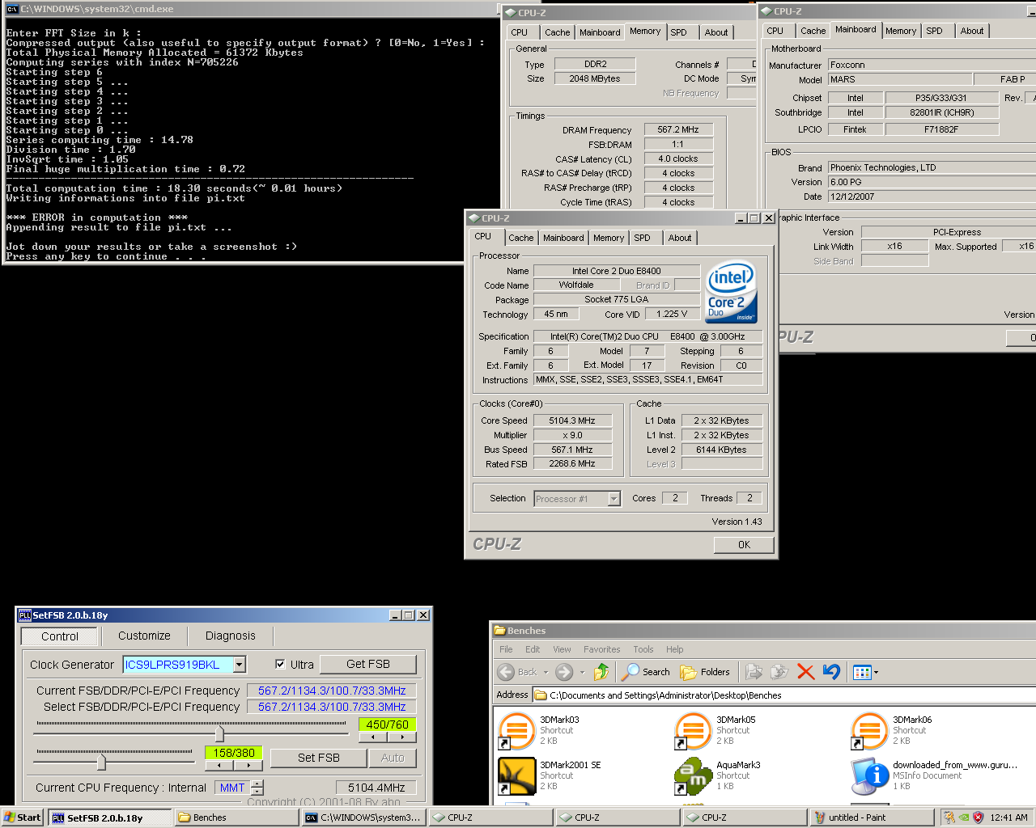The width and height of the screenshot is (1036, 828).
Task: Open the Processor #1 selection dropdown
Action: 614,499
